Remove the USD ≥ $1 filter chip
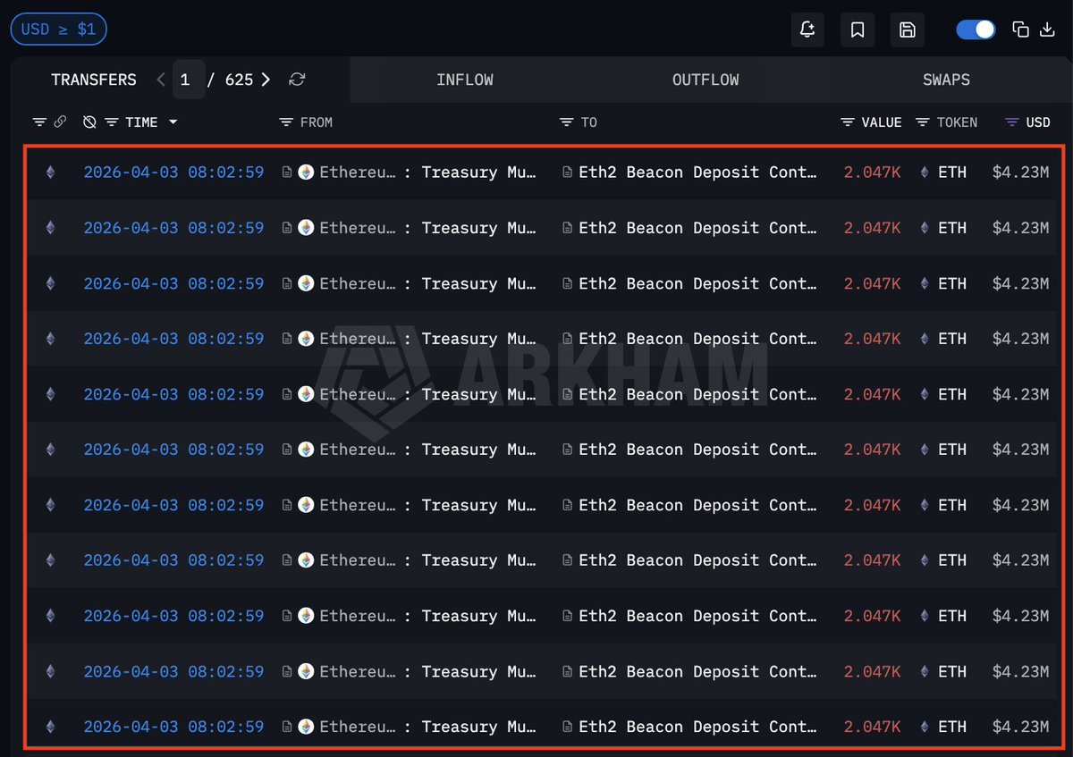 58,29
